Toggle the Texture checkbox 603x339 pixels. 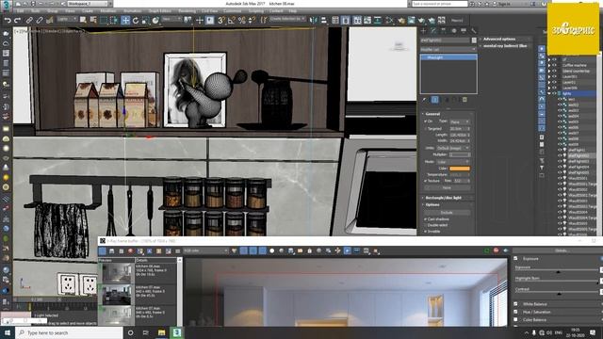(x=426, y=181)
